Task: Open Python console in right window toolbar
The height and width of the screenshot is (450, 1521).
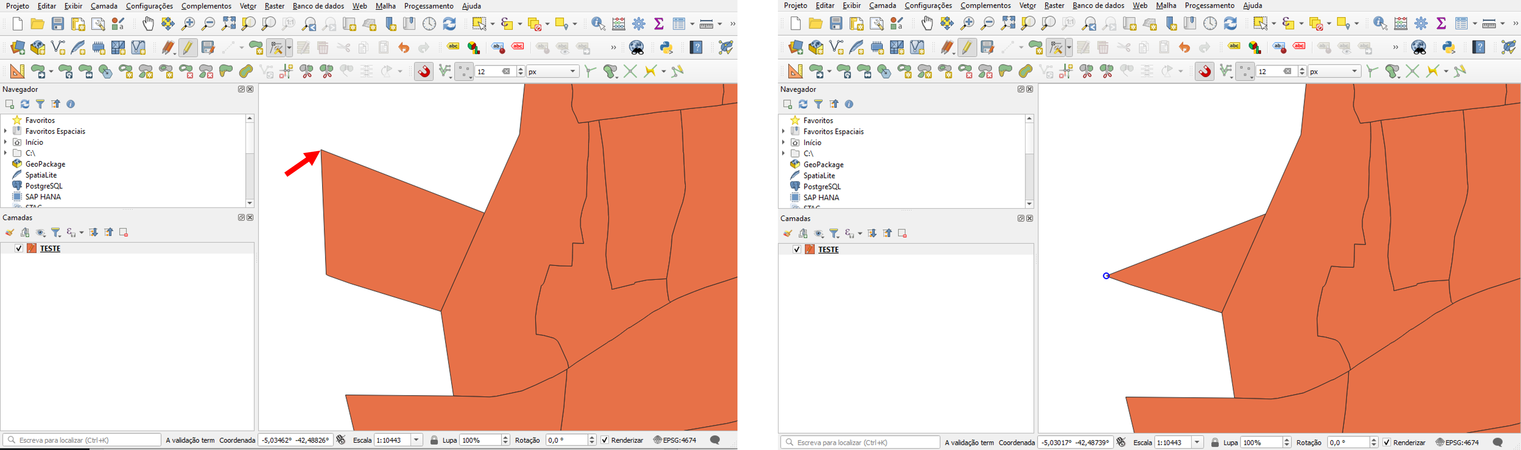Action: [x=1449, y=47]
